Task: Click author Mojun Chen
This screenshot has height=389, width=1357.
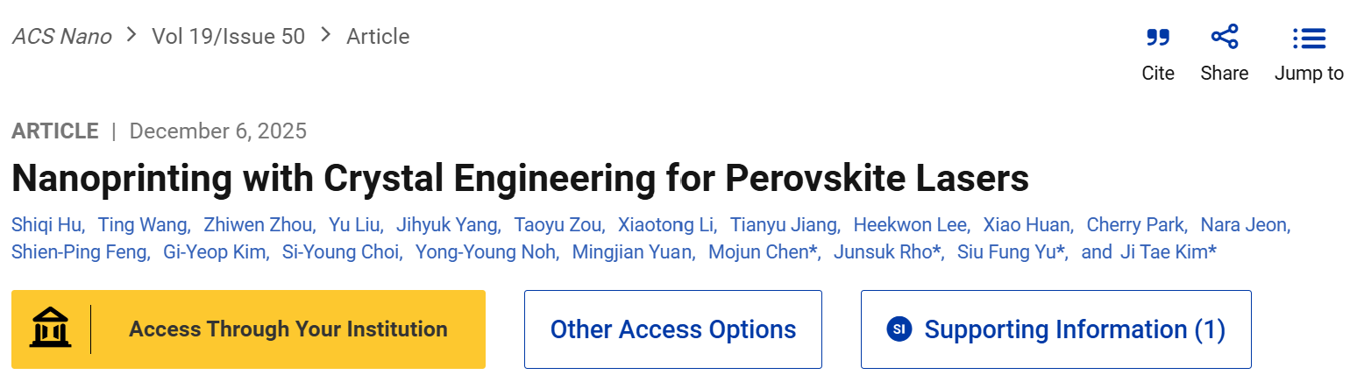Action: tap(761, 253)
